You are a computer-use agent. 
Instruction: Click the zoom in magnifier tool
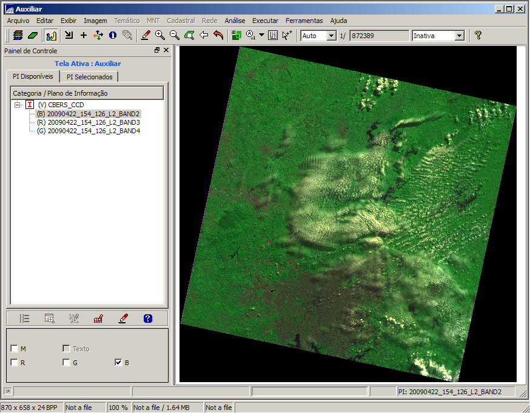coord(160,36)
